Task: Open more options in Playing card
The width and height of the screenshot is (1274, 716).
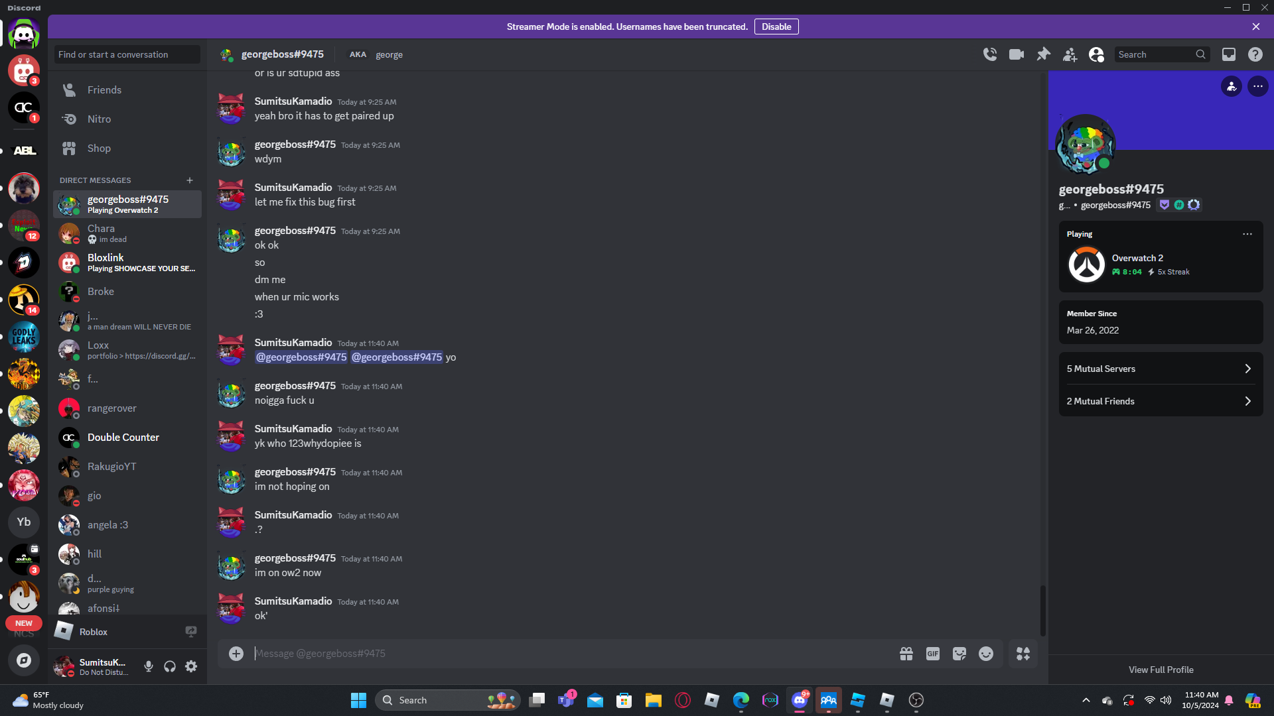Action: pos(1247,234)
